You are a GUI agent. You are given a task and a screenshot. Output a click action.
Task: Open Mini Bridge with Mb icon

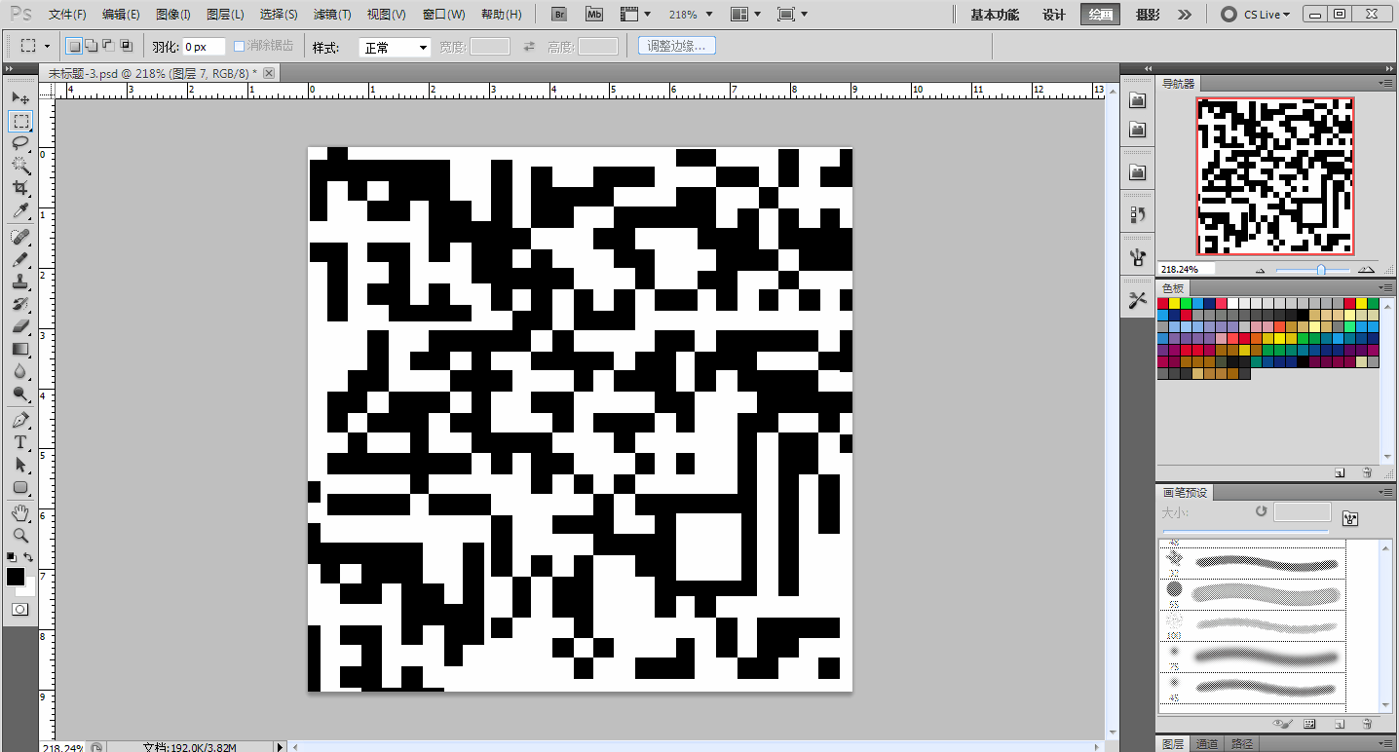coord(594,15)
